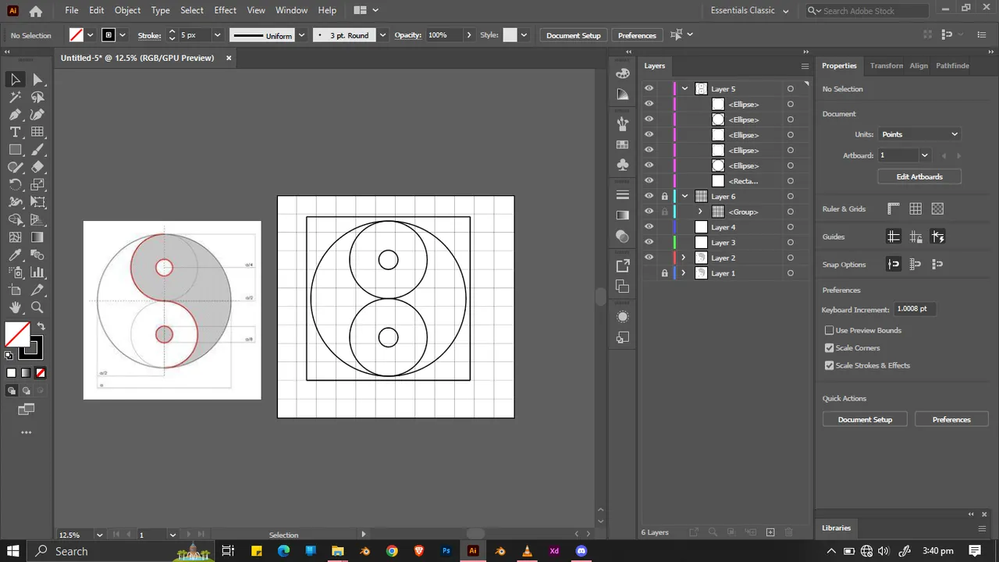Click Preferences in Quick Actions

point(951,419)
